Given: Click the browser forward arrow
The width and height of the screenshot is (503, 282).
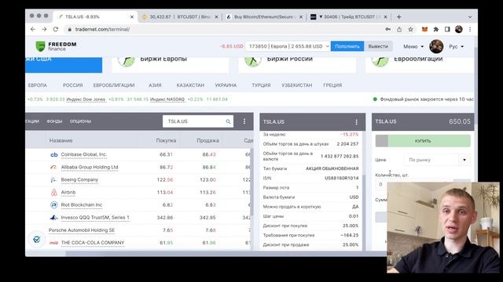Looking at the screenshot, I should [x=44, y=29].
